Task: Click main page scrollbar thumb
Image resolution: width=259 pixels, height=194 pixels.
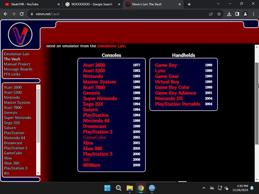Action: 257,104
